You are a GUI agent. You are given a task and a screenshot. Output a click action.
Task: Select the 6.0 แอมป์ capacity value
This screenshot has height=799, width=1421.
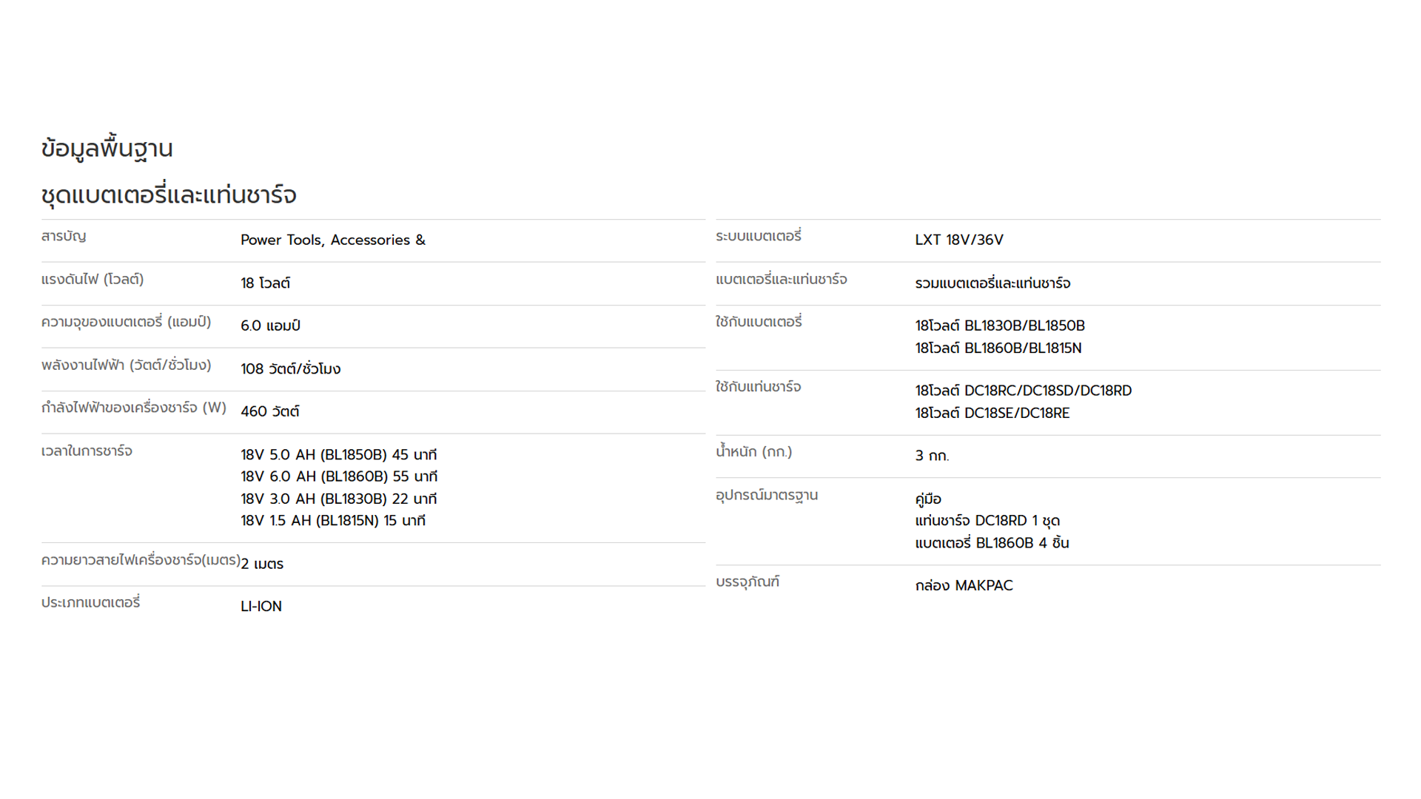tap(270, 326)
